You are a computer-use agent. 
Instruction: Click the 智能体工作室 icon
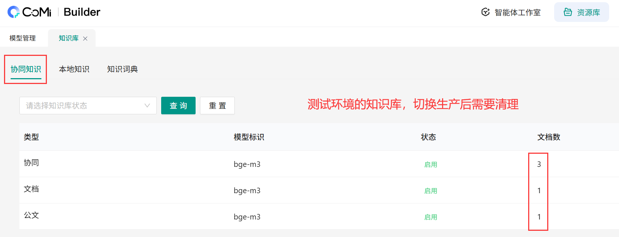[x=485, y=12]
